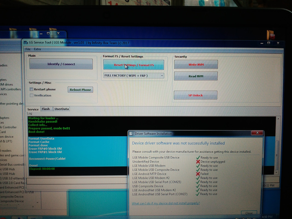Click the Identify / Connect button
Image resolution: width=292 pixels, height=219 pixels.
pos(61,64)
